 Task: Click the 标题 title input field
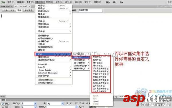(90, 10)
